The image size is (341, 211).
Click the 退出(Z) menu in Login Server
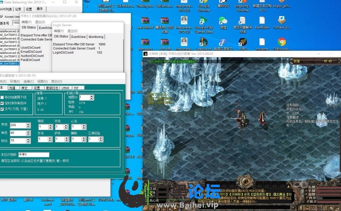tap(72, 31)
